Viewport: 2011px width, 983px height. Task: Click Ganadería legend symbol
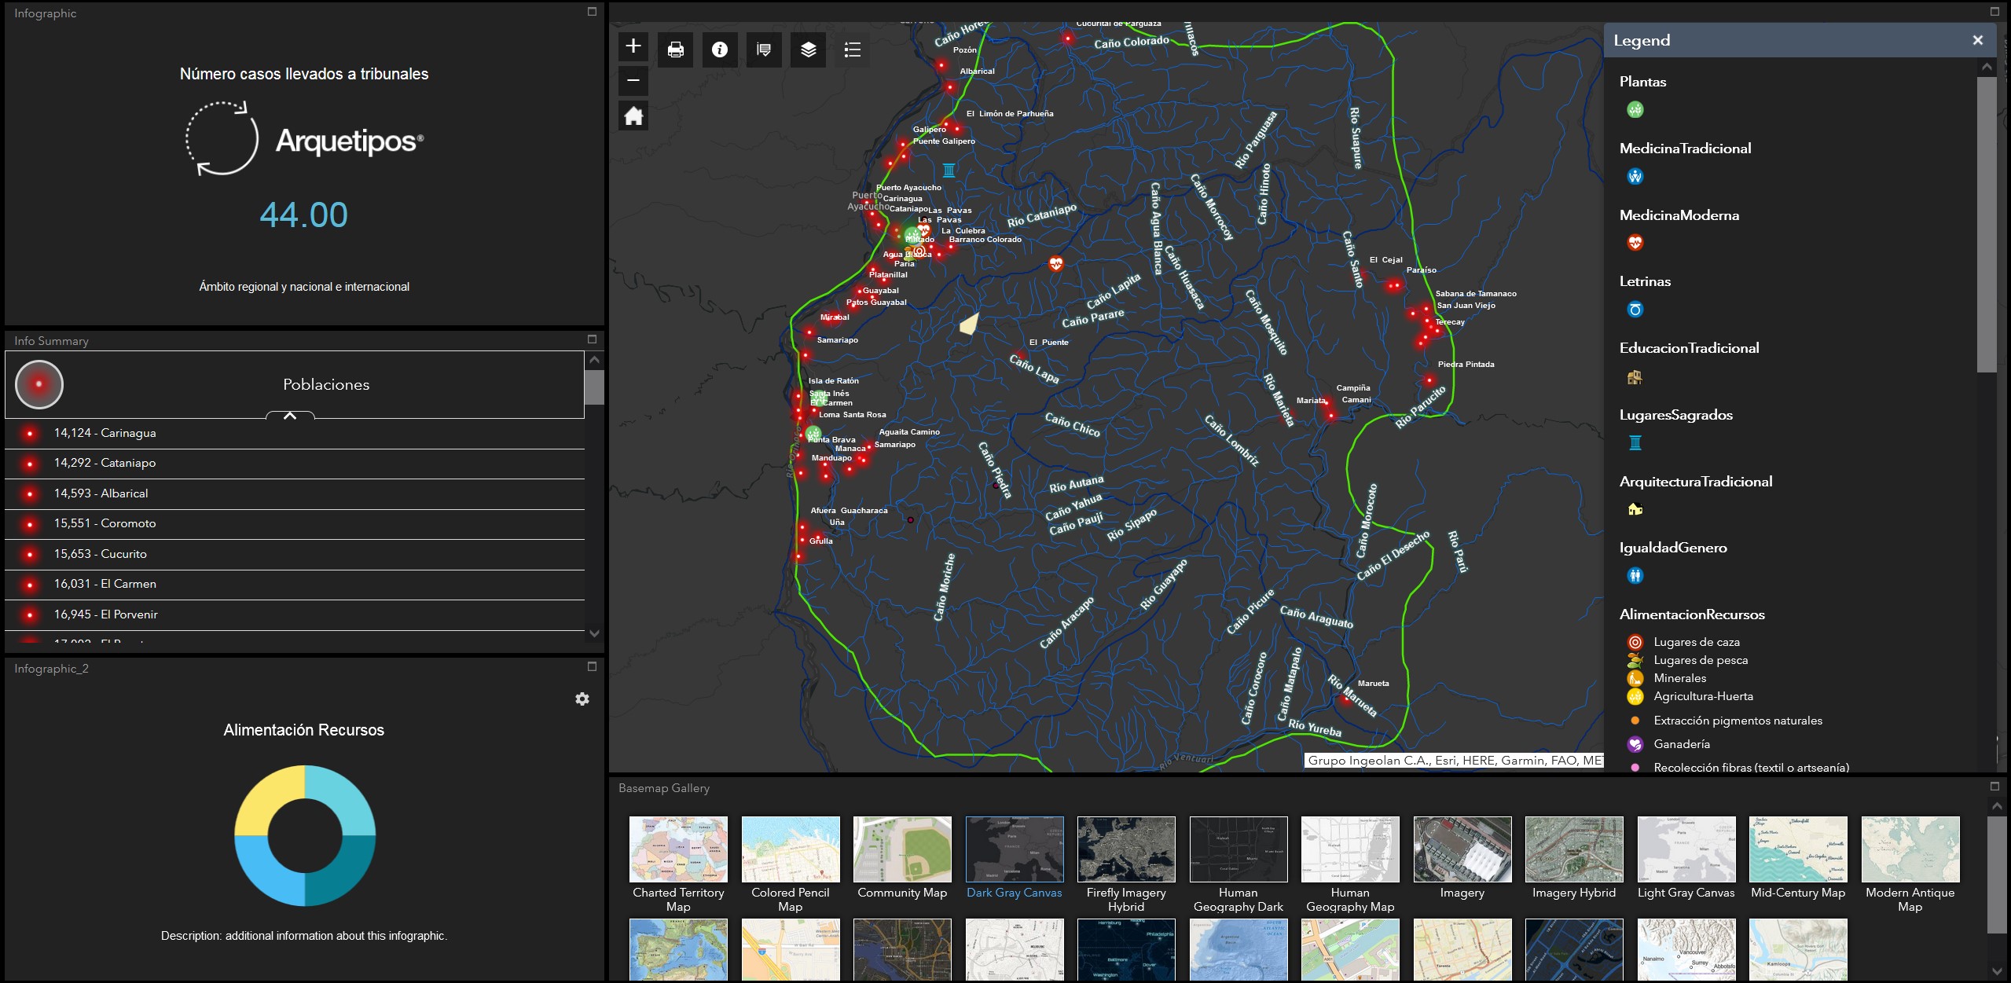tap(1635, 744)
